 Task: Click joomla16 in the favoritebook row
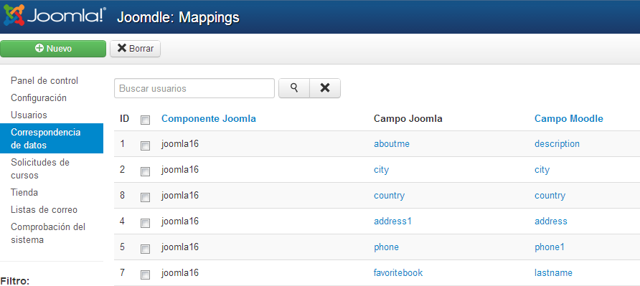click(x=180, y=272)
